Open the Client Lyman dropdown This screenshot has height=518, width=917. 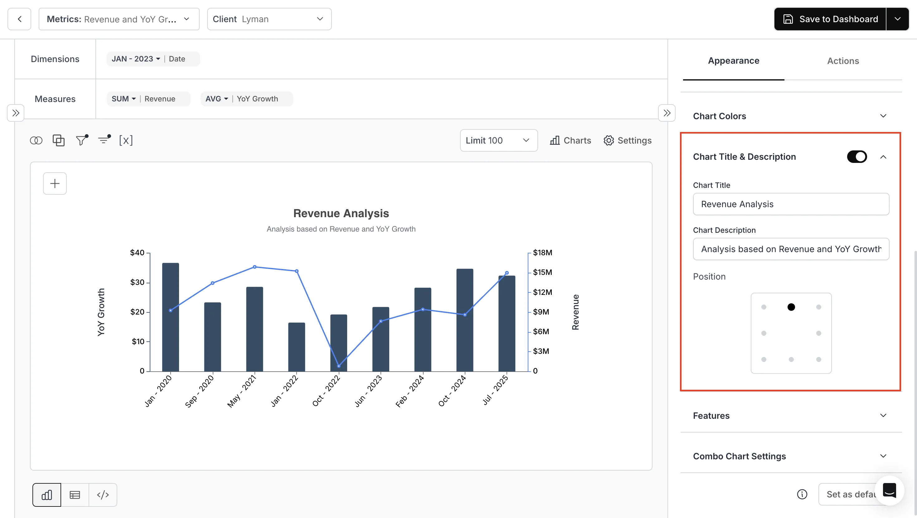tap(269, 19)
